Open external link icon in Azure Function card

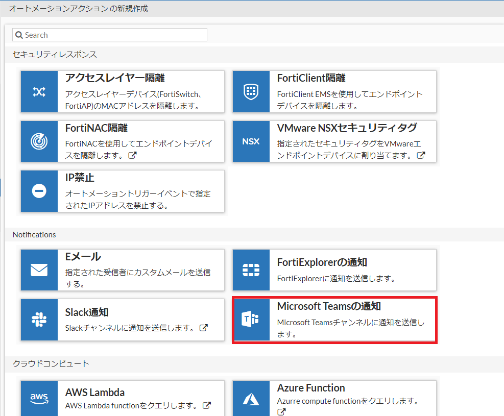pos(281,412)
